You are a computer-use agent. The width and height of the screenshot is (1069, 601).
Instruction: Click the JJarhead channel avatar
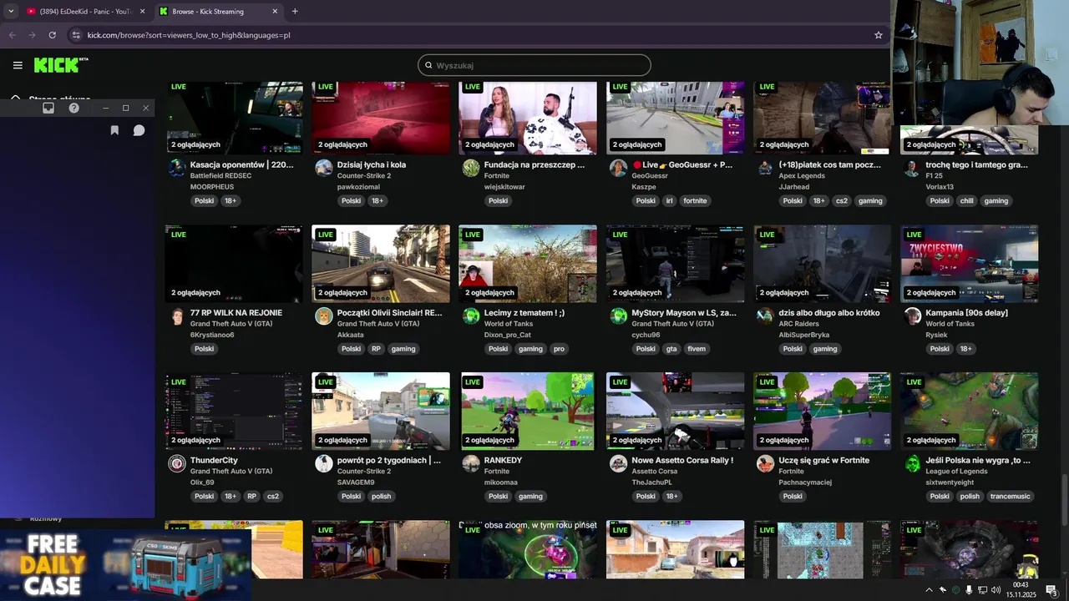(765, 168)
